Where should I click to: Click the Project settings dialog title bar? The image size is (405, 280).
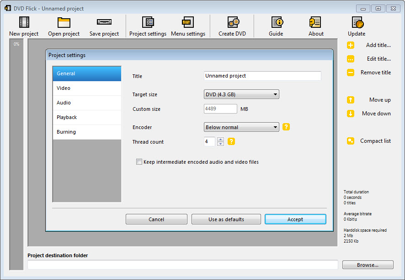tap(189, 55)
